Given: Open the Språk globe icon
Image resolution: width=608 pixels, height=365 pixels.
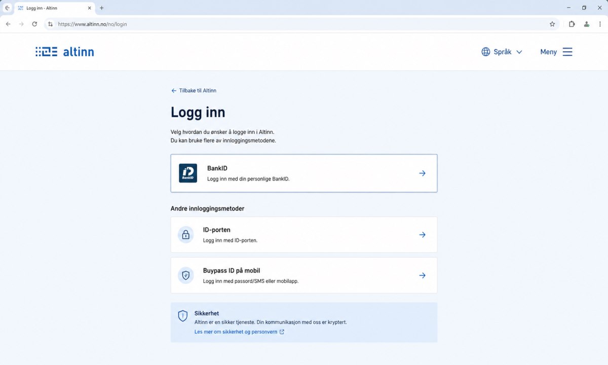Looking at the screenshot, I should [x=486, y=52].
